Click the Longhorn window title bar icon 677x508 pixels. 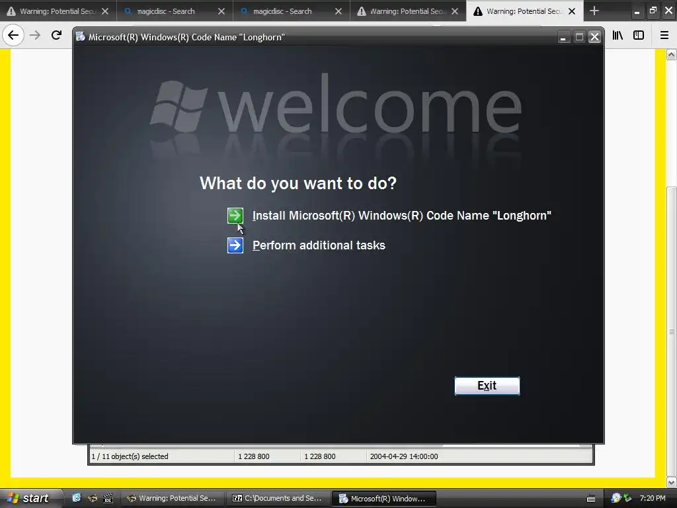(80, 37)
